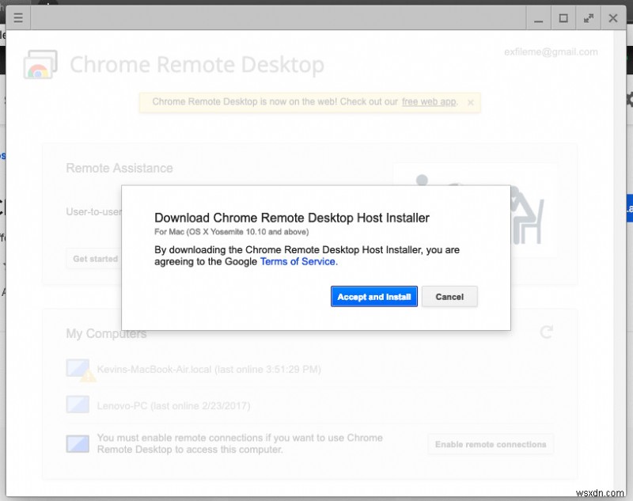
Task: Dismiss the web app notification banner
Action: click(469, 101)
